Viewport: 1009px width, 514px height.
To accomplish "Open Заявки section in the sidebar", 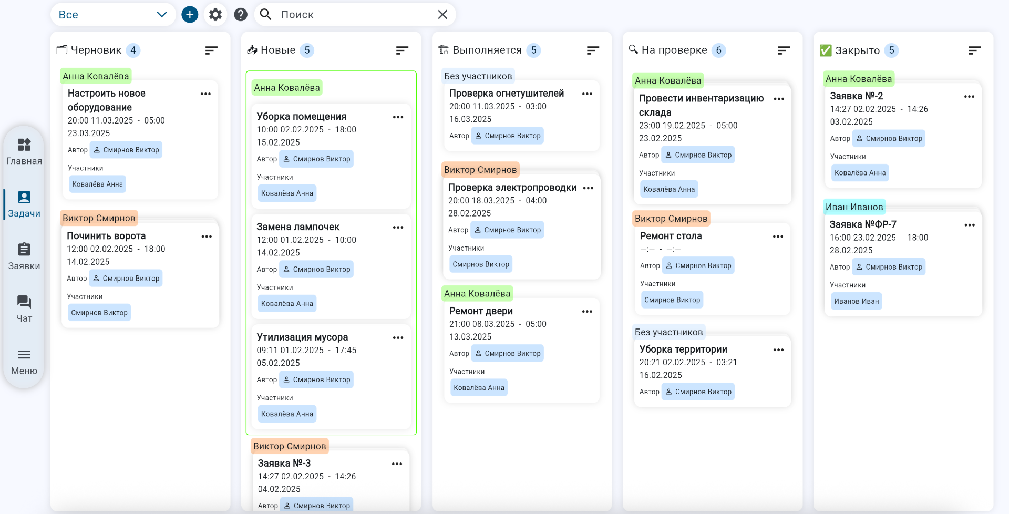I will pos(24,256).
